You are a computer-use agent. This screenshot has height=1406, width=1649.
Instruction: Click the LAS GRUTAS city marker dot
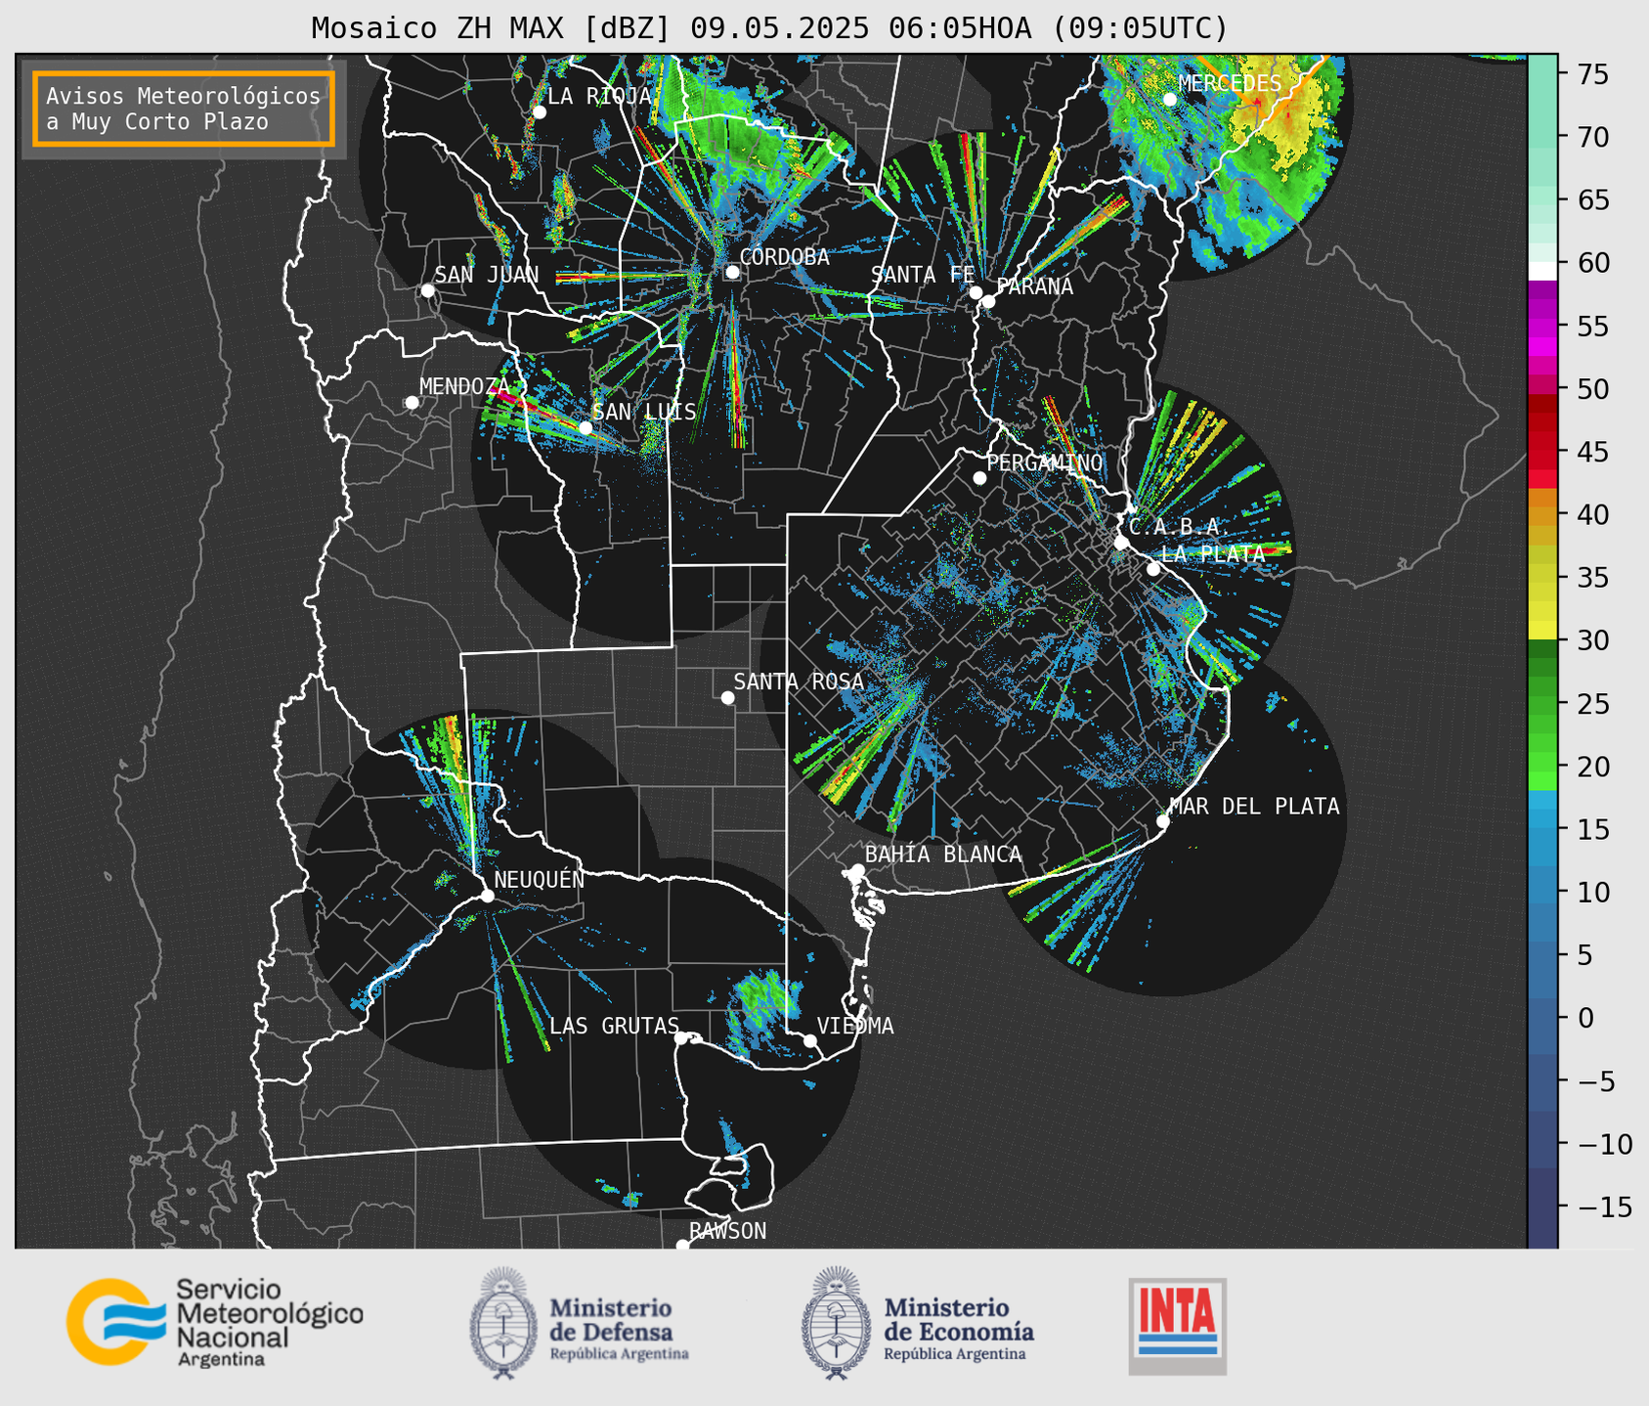(681, 1038)
